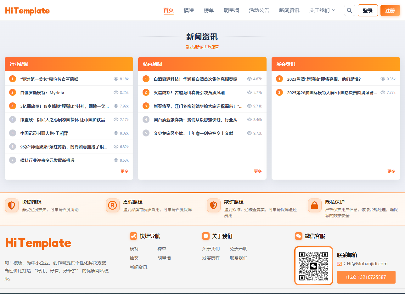This screenshot has width=405, height=294.
Task: Open the 活动公告 menu item
Action: 259,10
